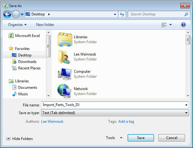The height and width of the screenshot is (148, 193).
Task: Open the view options dropdown arrow
Action: (x=170, y=25)
